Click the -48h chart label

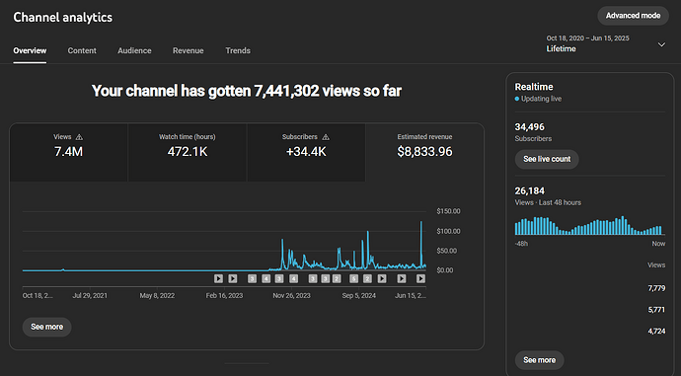coord(521,244)
